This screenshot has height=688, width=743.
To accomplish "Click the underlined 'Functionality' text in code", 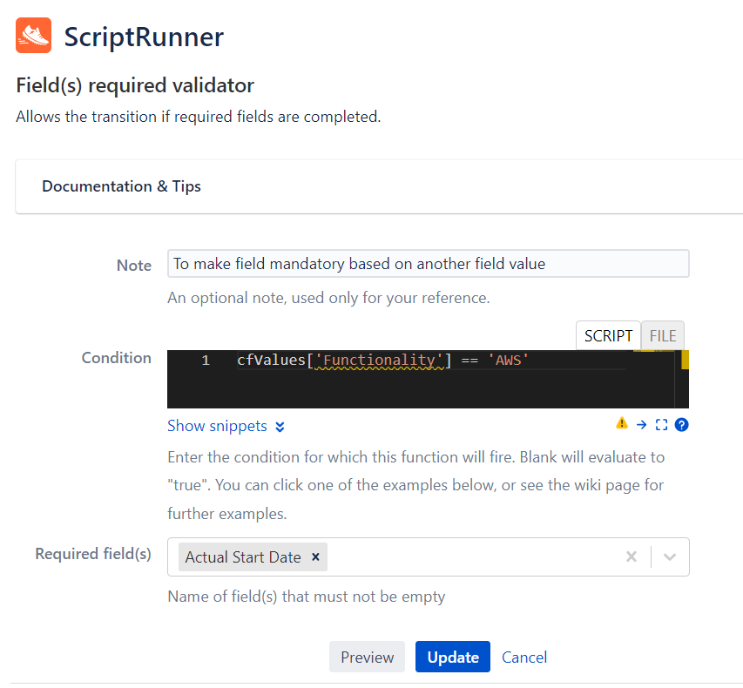I will pyautogui.click(x=379, y=361).
